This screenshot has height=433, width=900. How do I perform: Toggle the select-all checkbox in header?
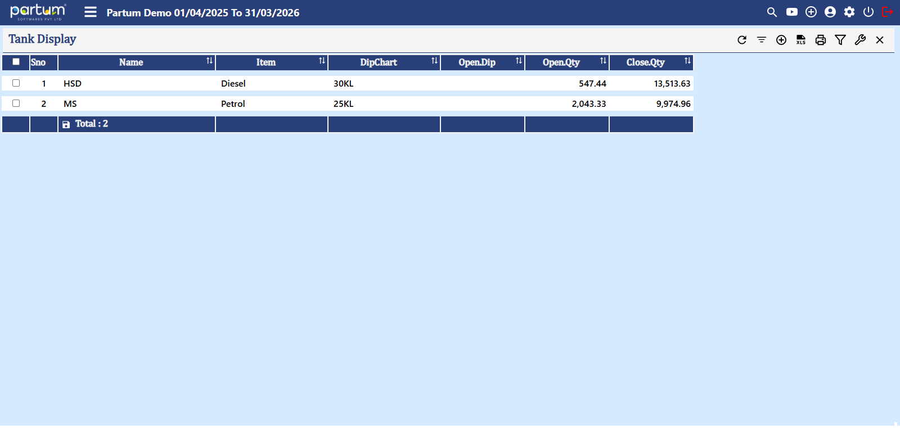[x=16, y=62]
